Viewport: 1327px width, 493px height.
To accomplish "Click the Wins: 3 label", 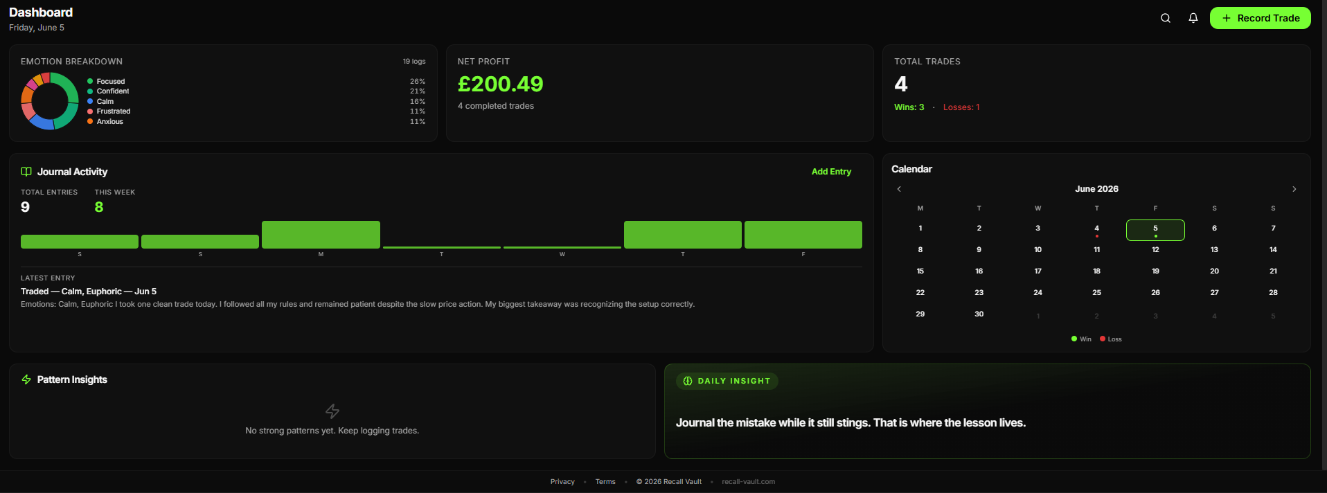I will point(909,107).
